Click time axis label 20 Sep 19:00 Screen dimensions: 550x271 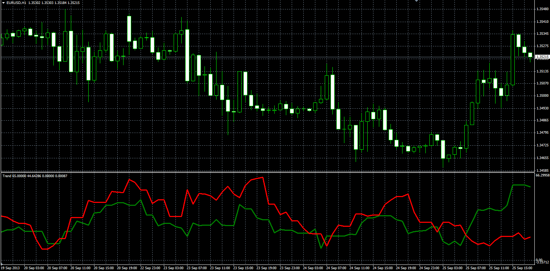[x=127, y=268]
